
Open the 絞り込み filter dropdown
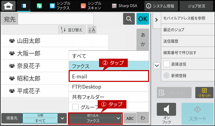pos(95,118)
